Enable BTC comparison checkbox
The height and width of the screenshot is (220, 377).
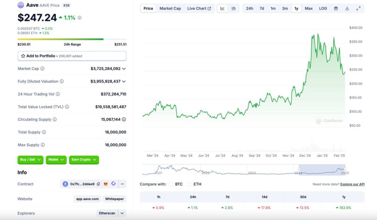pos(171,184)
